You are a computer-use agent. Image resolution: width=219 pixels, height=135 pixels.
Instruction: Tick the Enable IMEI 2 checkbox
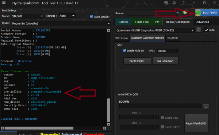(x=162, y=127)
